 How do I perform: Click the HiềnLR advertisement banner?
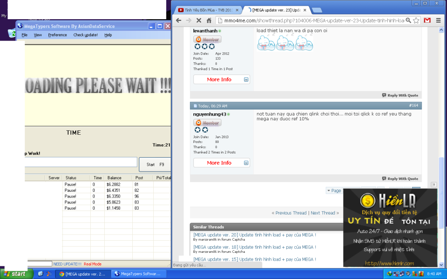pyautogui.click(x=390, y=228)
